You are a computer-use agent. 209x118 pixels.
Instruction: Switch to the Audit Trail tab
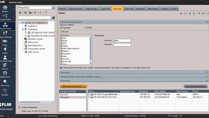click(129, 9)
